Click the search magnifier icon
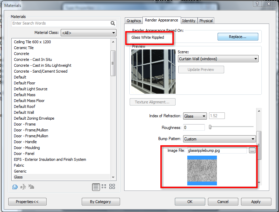This screenshot has height=212, width=279. tap(113, 23)
